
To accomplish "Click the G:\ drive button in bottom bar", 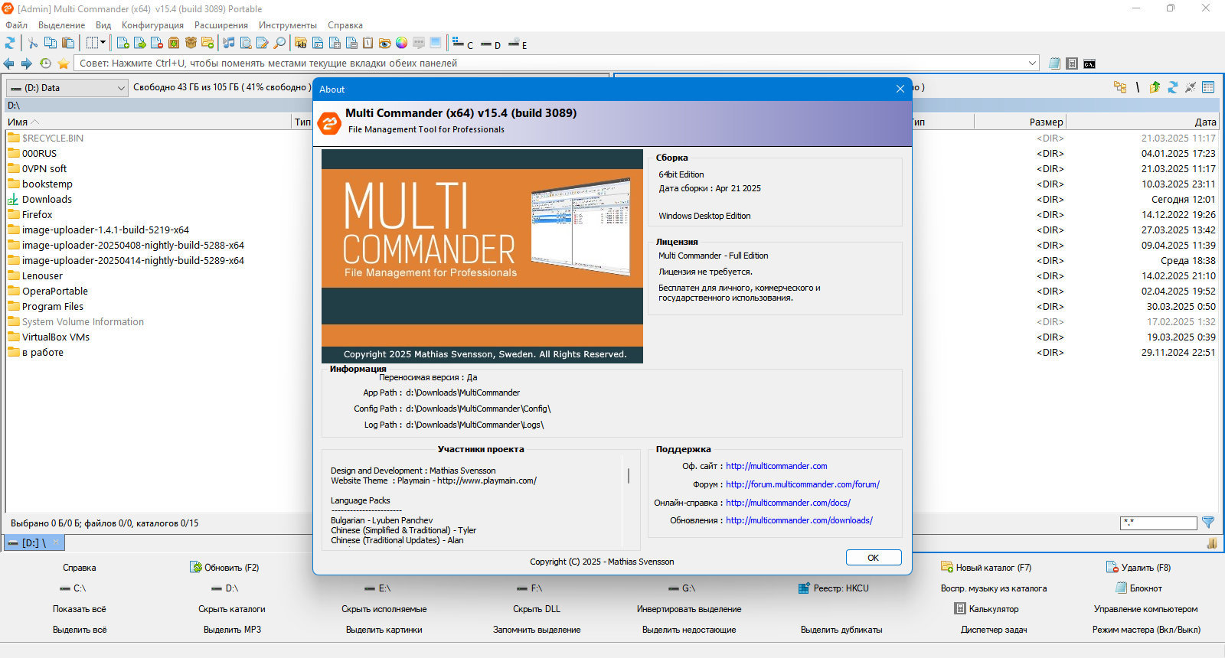I will tap(681, 588).
